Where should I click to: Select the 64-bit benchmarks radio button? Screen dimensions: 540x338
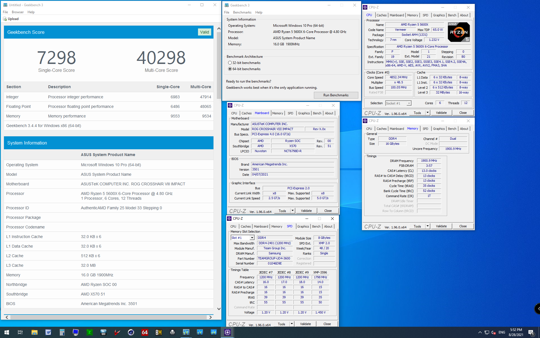click(x=230, y=69)
